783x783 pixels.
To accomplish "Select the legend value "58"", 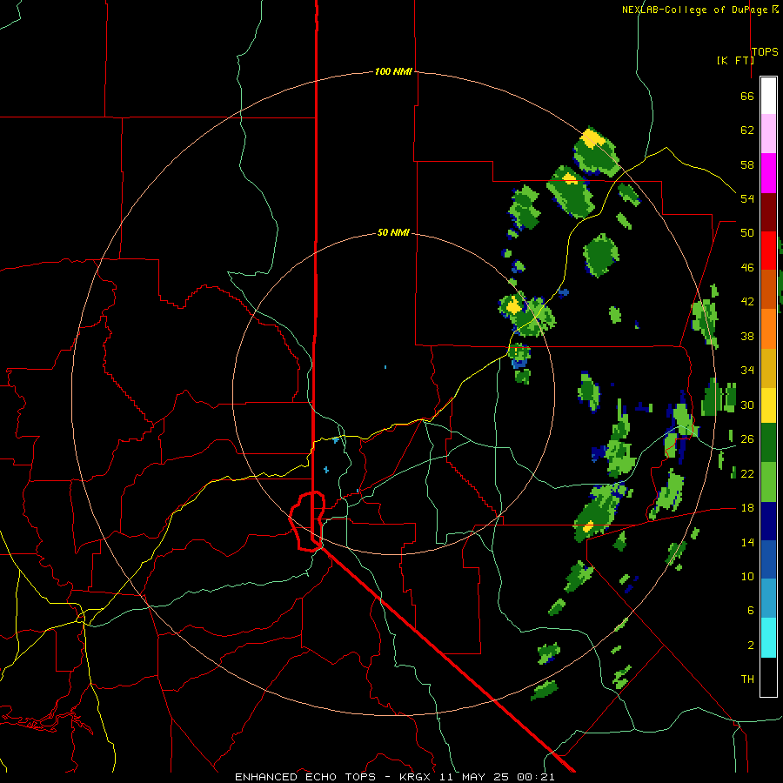I will (747, 164).
